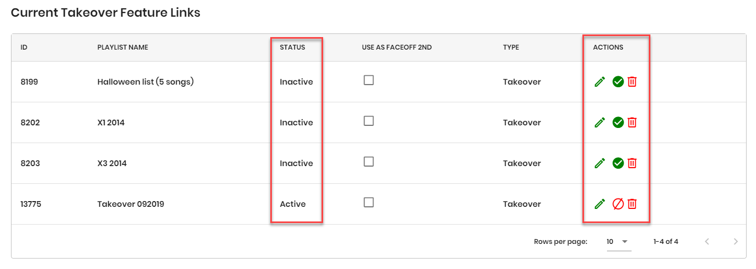This screenshot has height=269, width=756.
Task: Check faceoff 2nd for Takeover 092019
Action: 369,202
